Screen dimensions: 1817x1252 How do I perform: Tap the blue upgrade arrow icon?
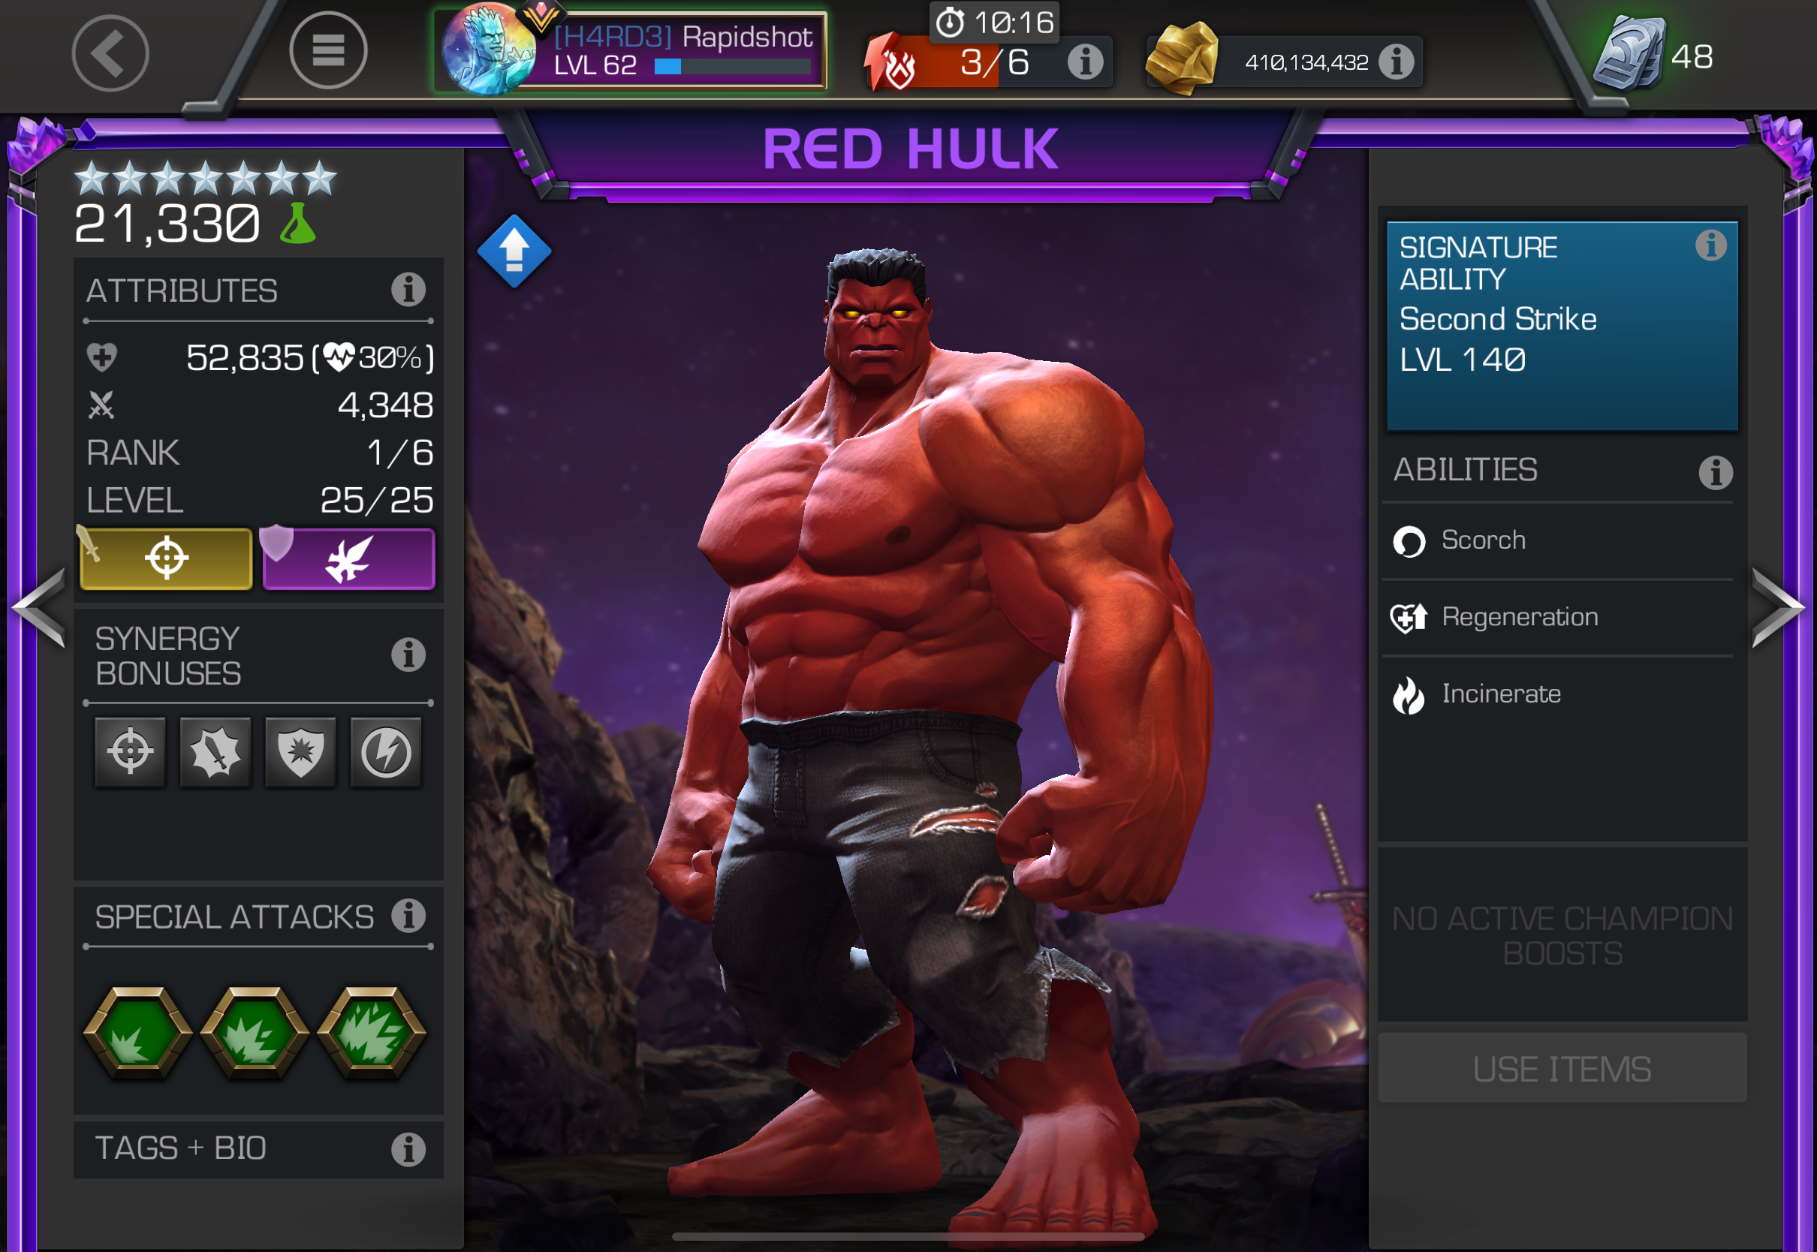pyautogui.click(x=514, y=251)
